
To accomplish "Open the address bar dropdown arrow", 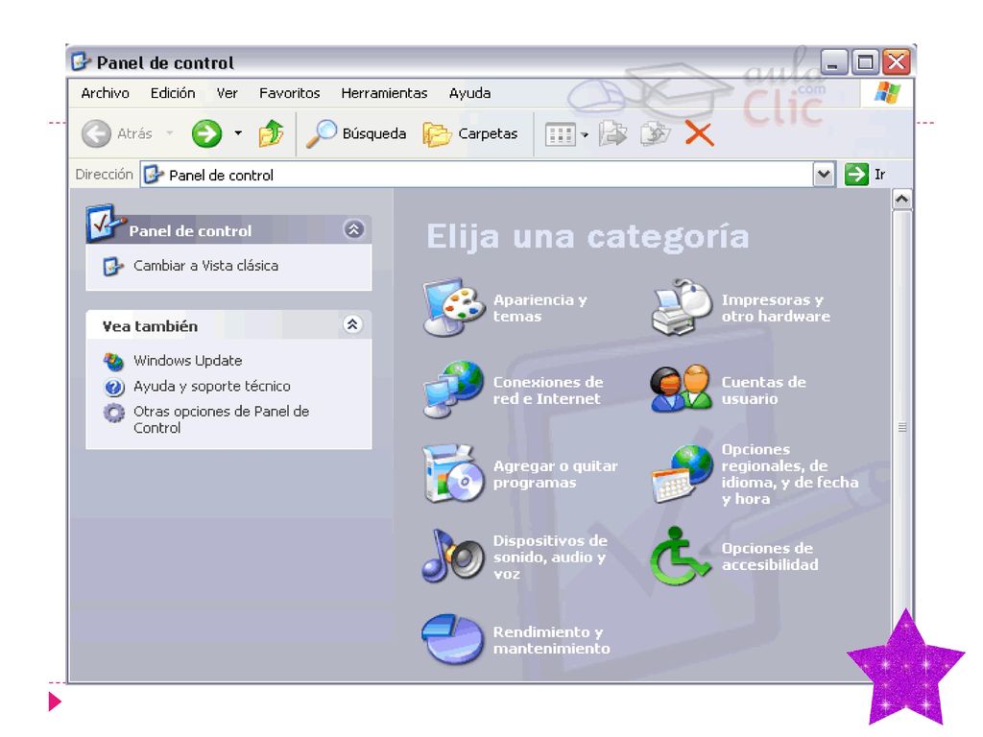I will [824, 175].
